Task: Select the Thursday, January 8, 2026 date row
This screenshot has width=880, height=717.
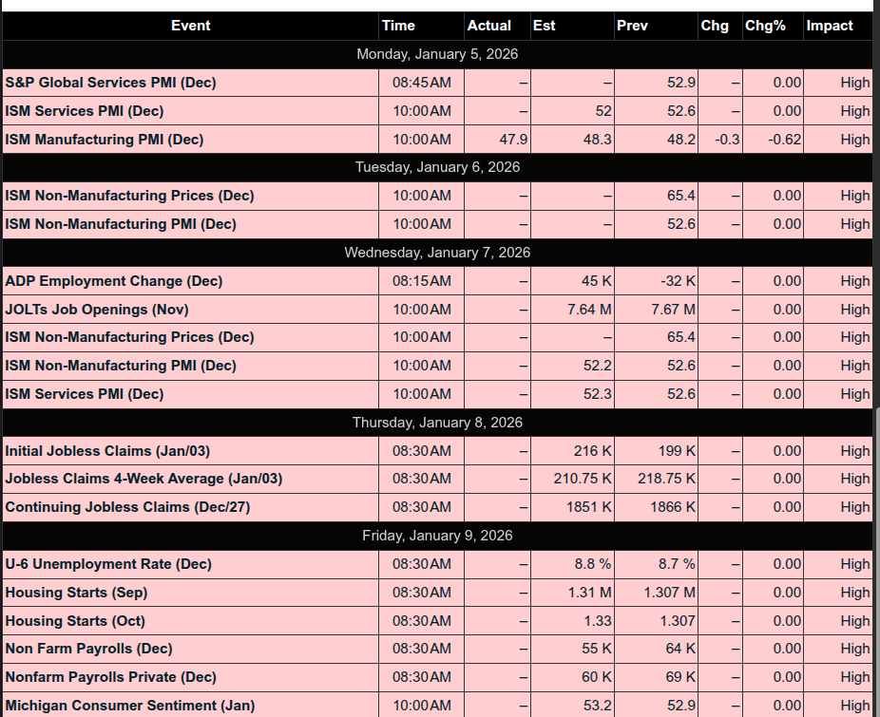Action: click(437, 423)
